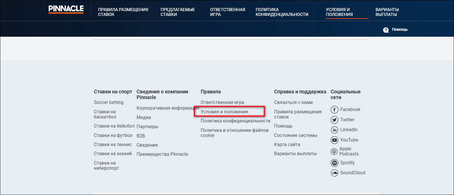Click Помощь link in footer
This screenshot has width=454, height=195.
(x=283, y=126)
